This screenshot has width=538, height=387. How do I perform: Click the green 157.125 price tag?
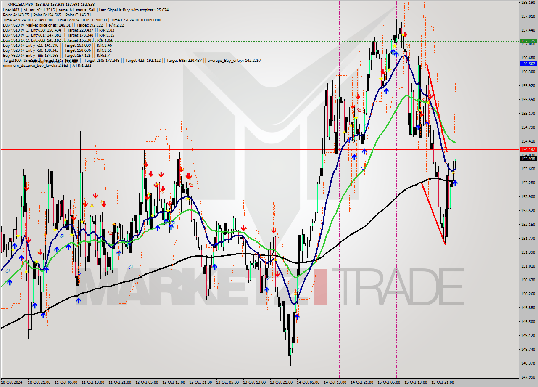click(528, 41)
